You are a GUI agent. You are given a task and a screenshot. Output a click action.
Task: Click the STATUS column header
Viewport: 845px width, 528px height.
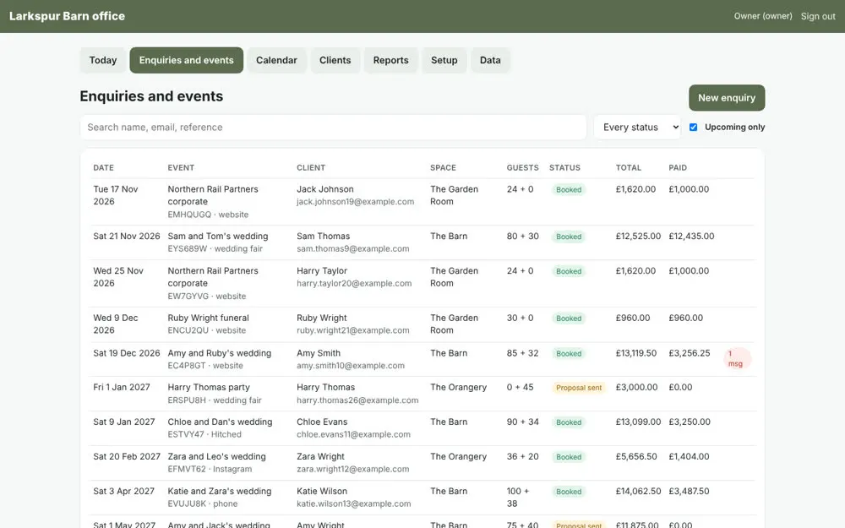point(564,167)
